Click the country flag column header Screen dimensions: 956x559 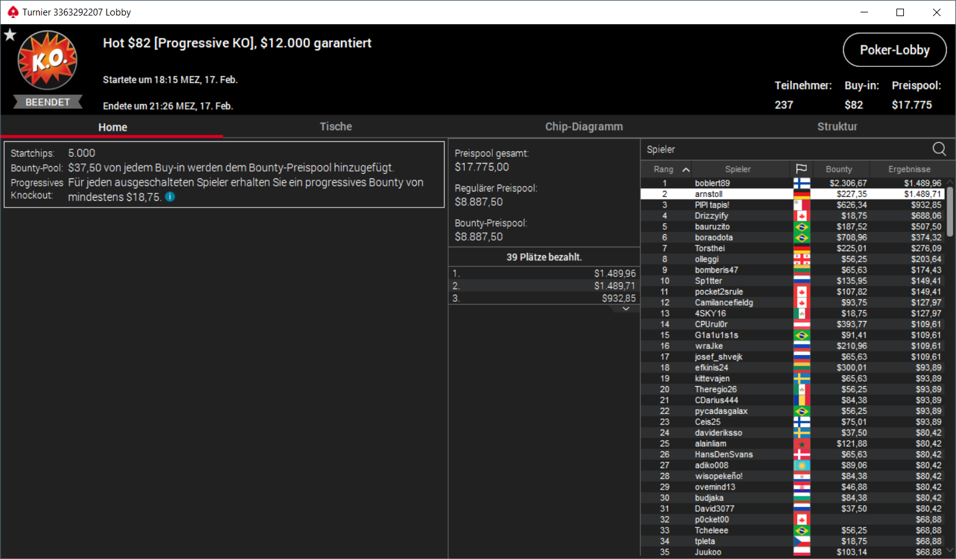(801, 169)
